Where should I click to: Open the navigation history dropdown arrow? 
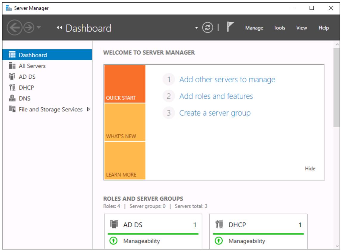(x=39, y=27)
